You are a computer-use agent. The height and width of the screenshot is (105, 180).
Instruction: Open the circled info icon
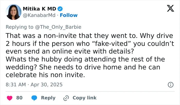(170, 85)
